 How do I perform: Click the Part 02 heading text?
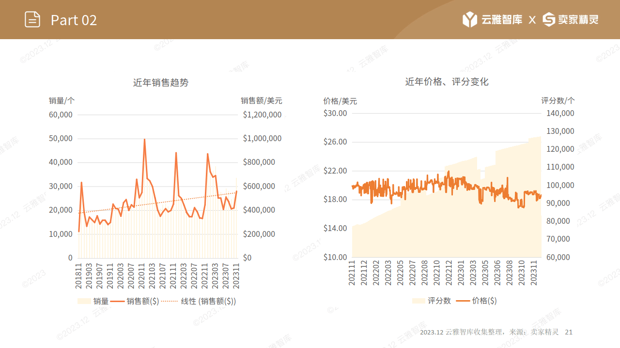click(74, 20)
